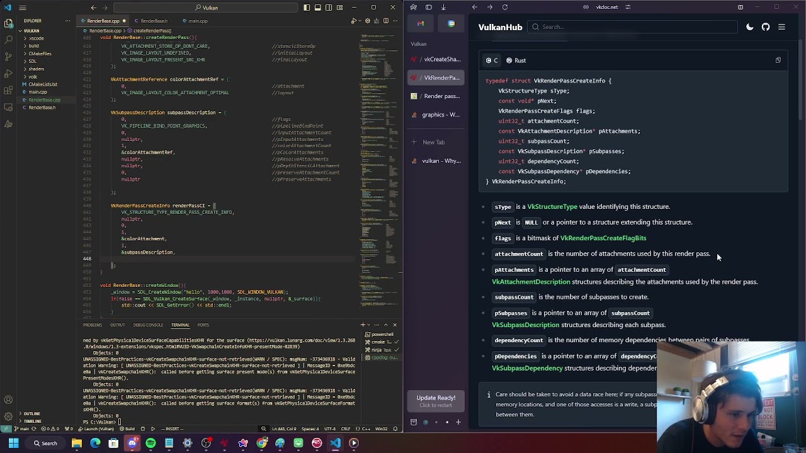
Task: Toggle dark mode moon icon on VulkanHub
Action: click(x=749, y=27)
